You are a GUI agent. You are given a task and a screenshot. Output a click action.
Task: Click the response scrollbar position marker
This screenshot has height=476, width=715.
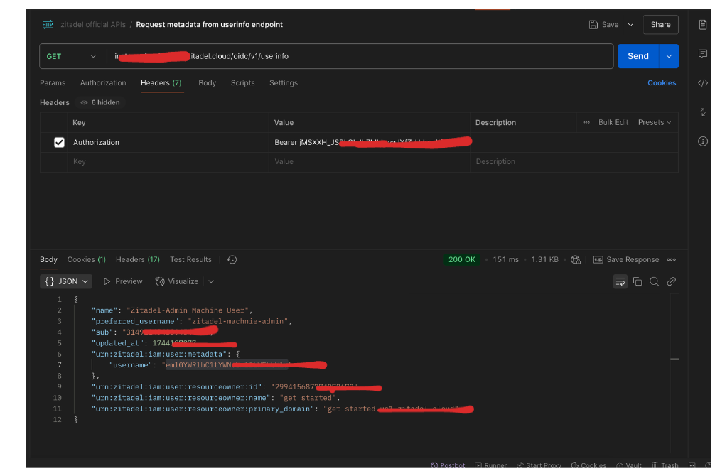pyautogui.click(x=674, y=359)
